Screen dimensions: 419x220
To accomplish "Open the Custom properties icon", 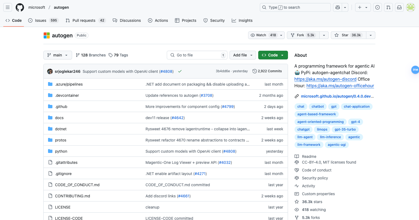I will tap(297, 194).
